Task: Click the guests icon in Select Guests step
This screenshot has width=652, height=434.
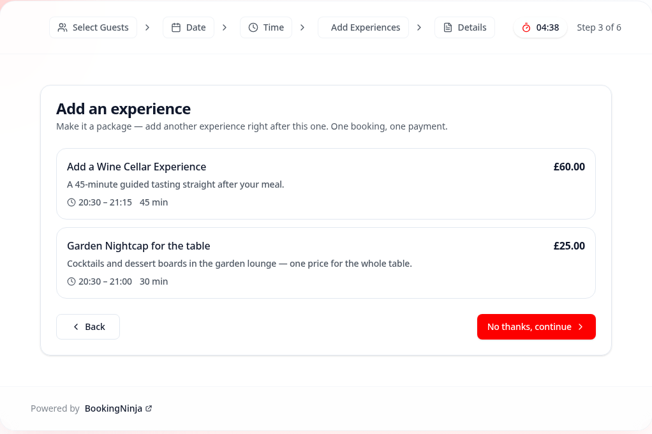Action: click(63, 27)
